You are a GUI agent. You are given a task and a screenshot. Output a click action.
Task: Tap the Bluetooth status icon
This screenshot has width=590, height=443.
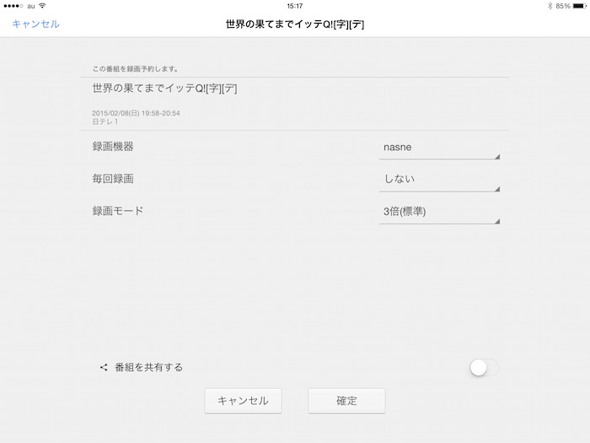tap(549, 6)
